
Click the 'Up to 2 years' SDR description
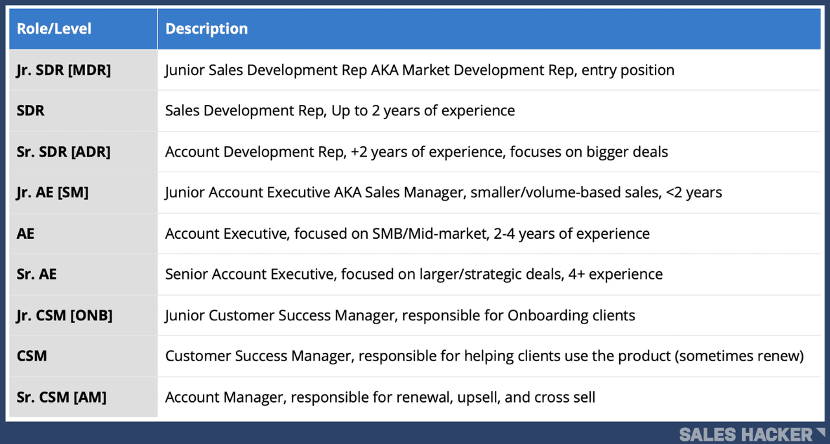tap(340, 111)
